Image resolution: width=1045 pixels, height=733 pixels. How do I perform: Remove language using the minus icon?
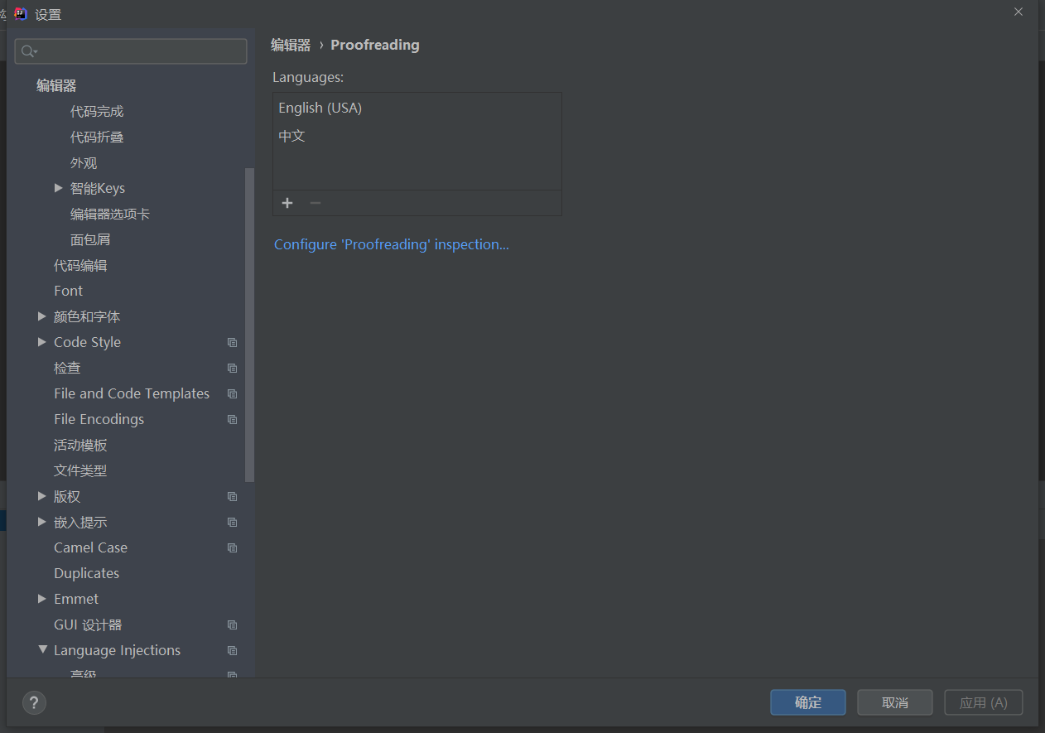[x=315, y=203]
